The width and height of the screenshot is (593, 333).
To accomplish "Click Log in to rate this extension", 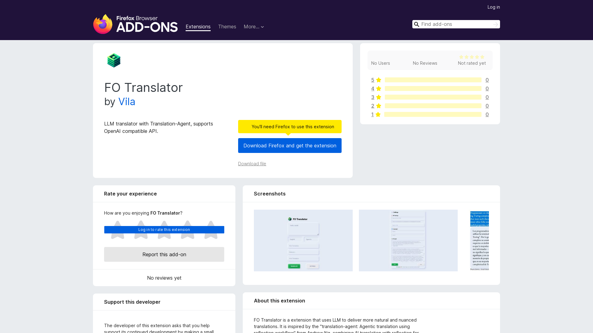I will [x=164, y=230].
